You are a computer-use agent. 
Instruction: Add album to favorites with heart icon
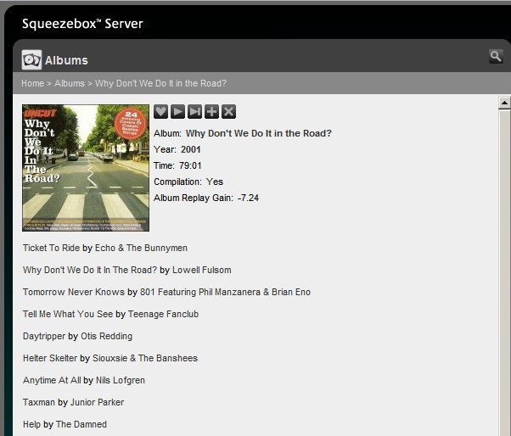[x=160, y=111]
